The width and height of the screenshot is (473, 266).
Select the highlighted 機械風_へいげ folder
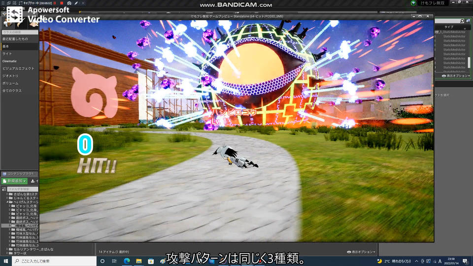click(x=20, y=226)
